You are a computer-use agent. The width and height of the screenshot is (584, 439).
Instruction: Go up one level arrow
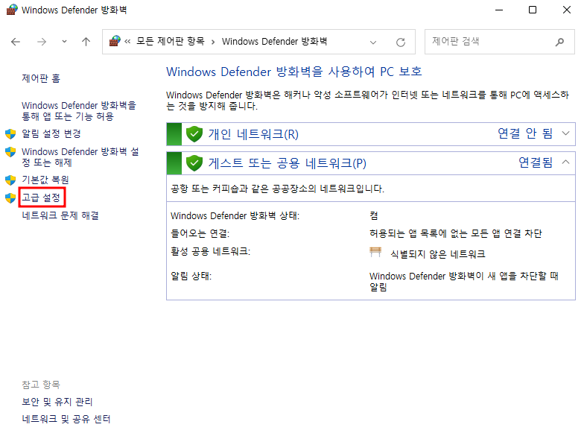[x=86, y=42]
